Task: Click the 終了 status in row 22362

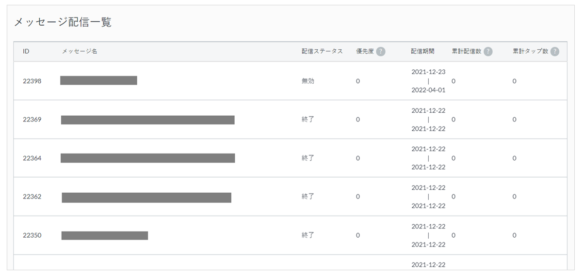Action: [x=308, y=197]
